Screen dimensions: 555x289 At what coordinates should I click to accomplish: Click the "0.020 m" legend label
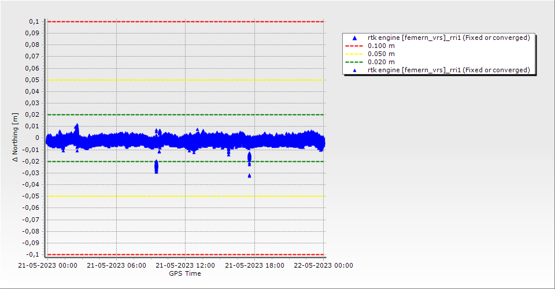tap(382, 62)
